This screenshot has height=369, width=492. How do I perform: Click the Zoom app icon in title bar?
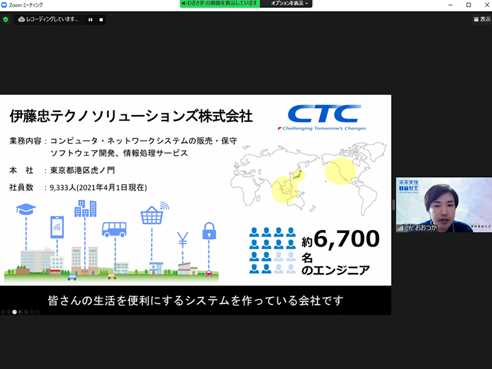pyautogui.click(x=4, y=5)
